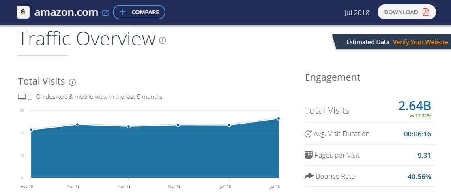
Task: Open Verify Your Website link
Action: (420, 42)
